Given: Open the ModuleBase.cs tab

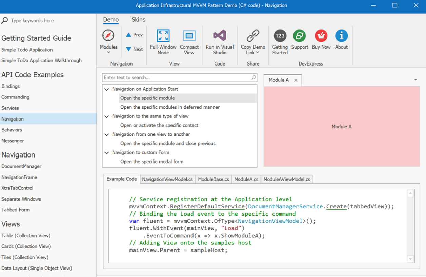Looking at the screenshot, I should (214, 179).
